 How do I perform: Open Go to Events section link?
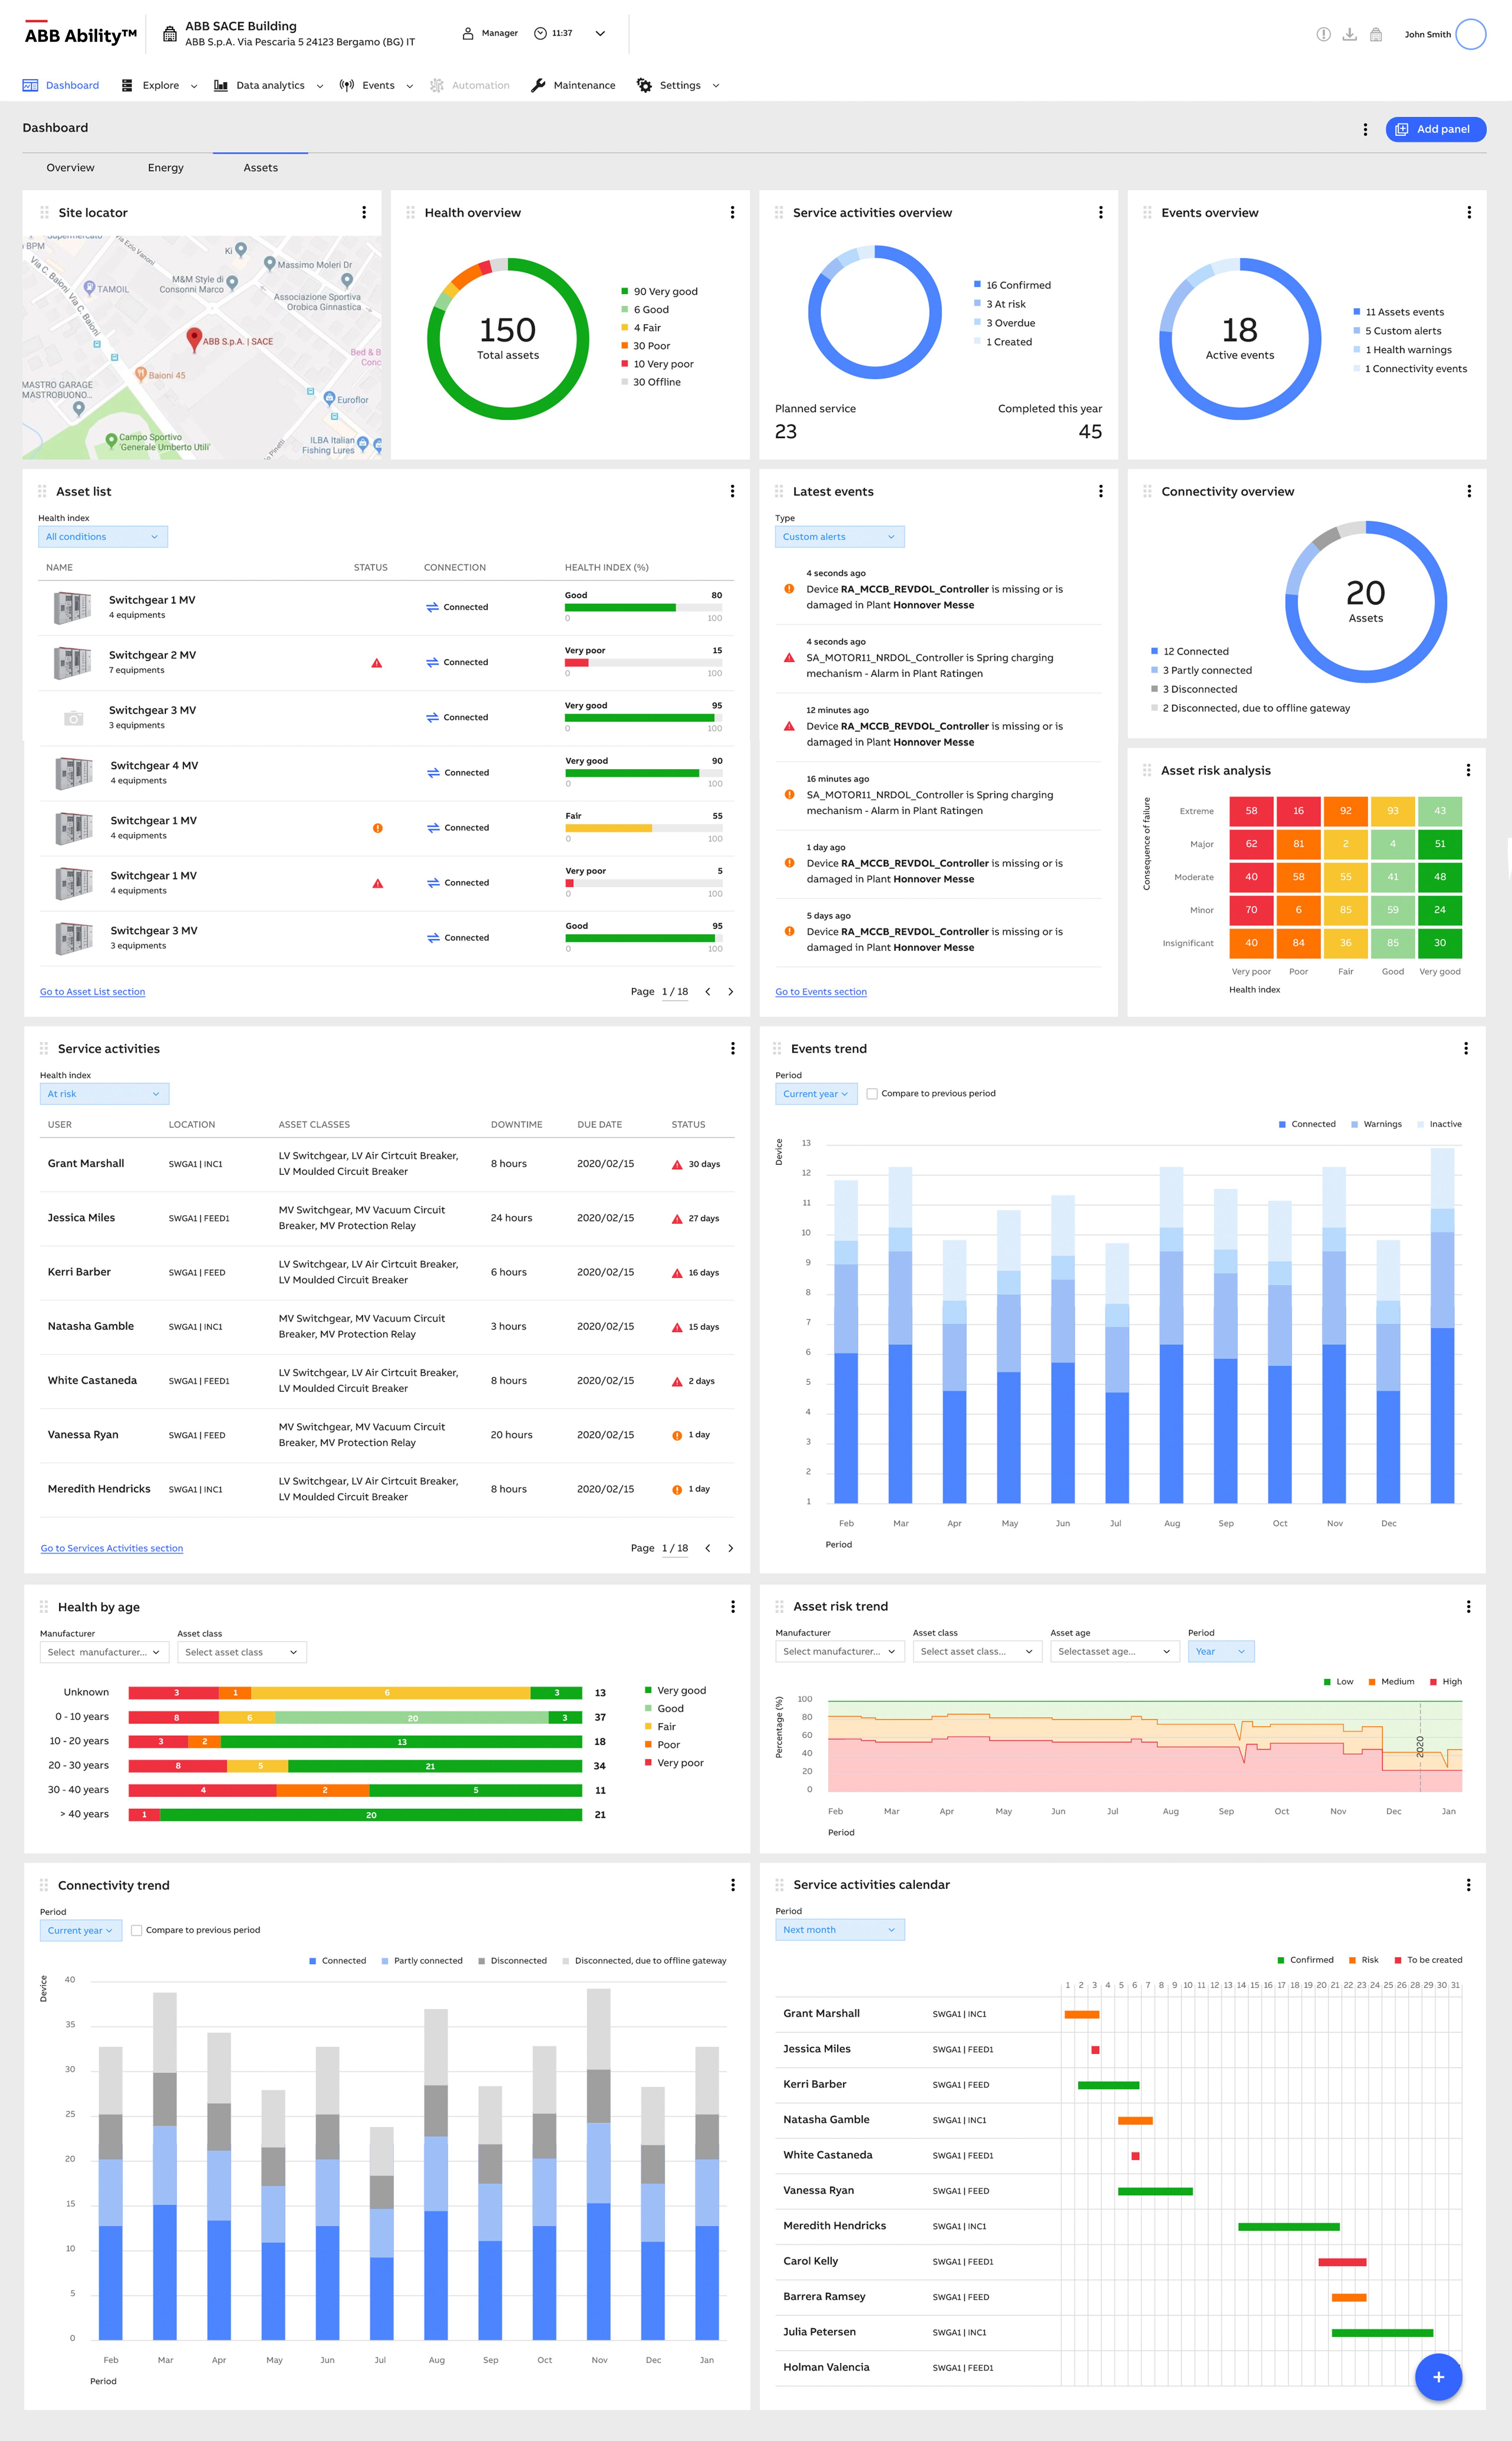click(x=821, y=992)
